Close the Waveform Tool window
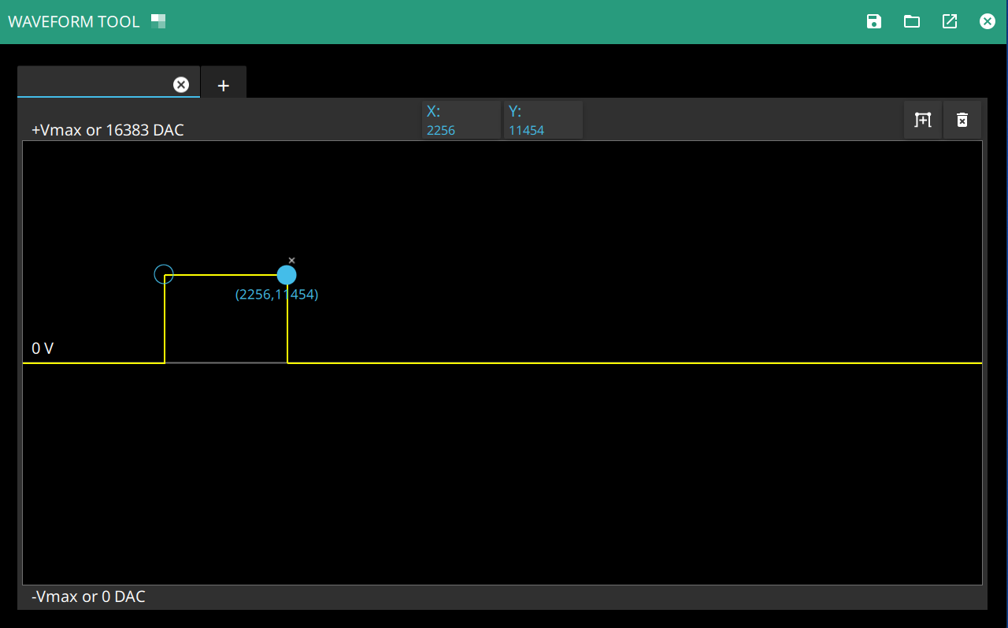The height and width of the screenshot is (628, 1008). point(988,21)
